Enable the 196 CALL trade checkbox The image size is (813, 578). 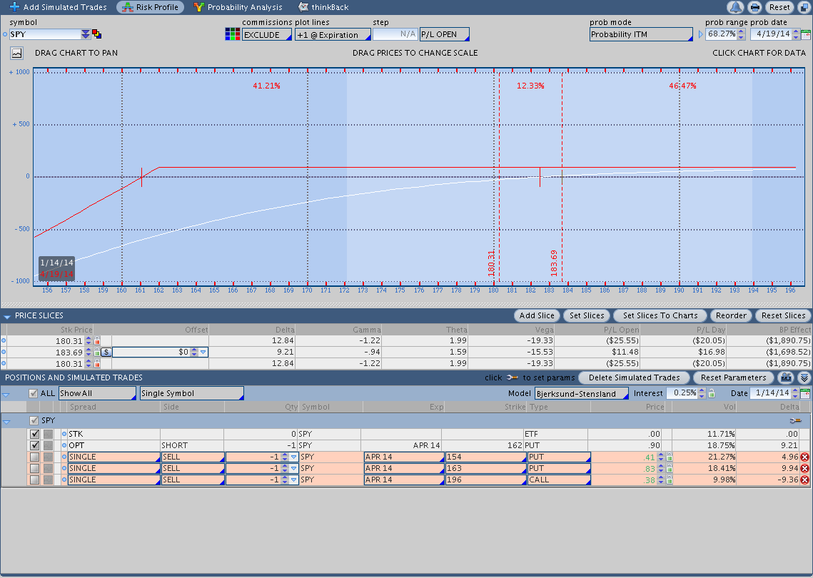pos(35,480)
